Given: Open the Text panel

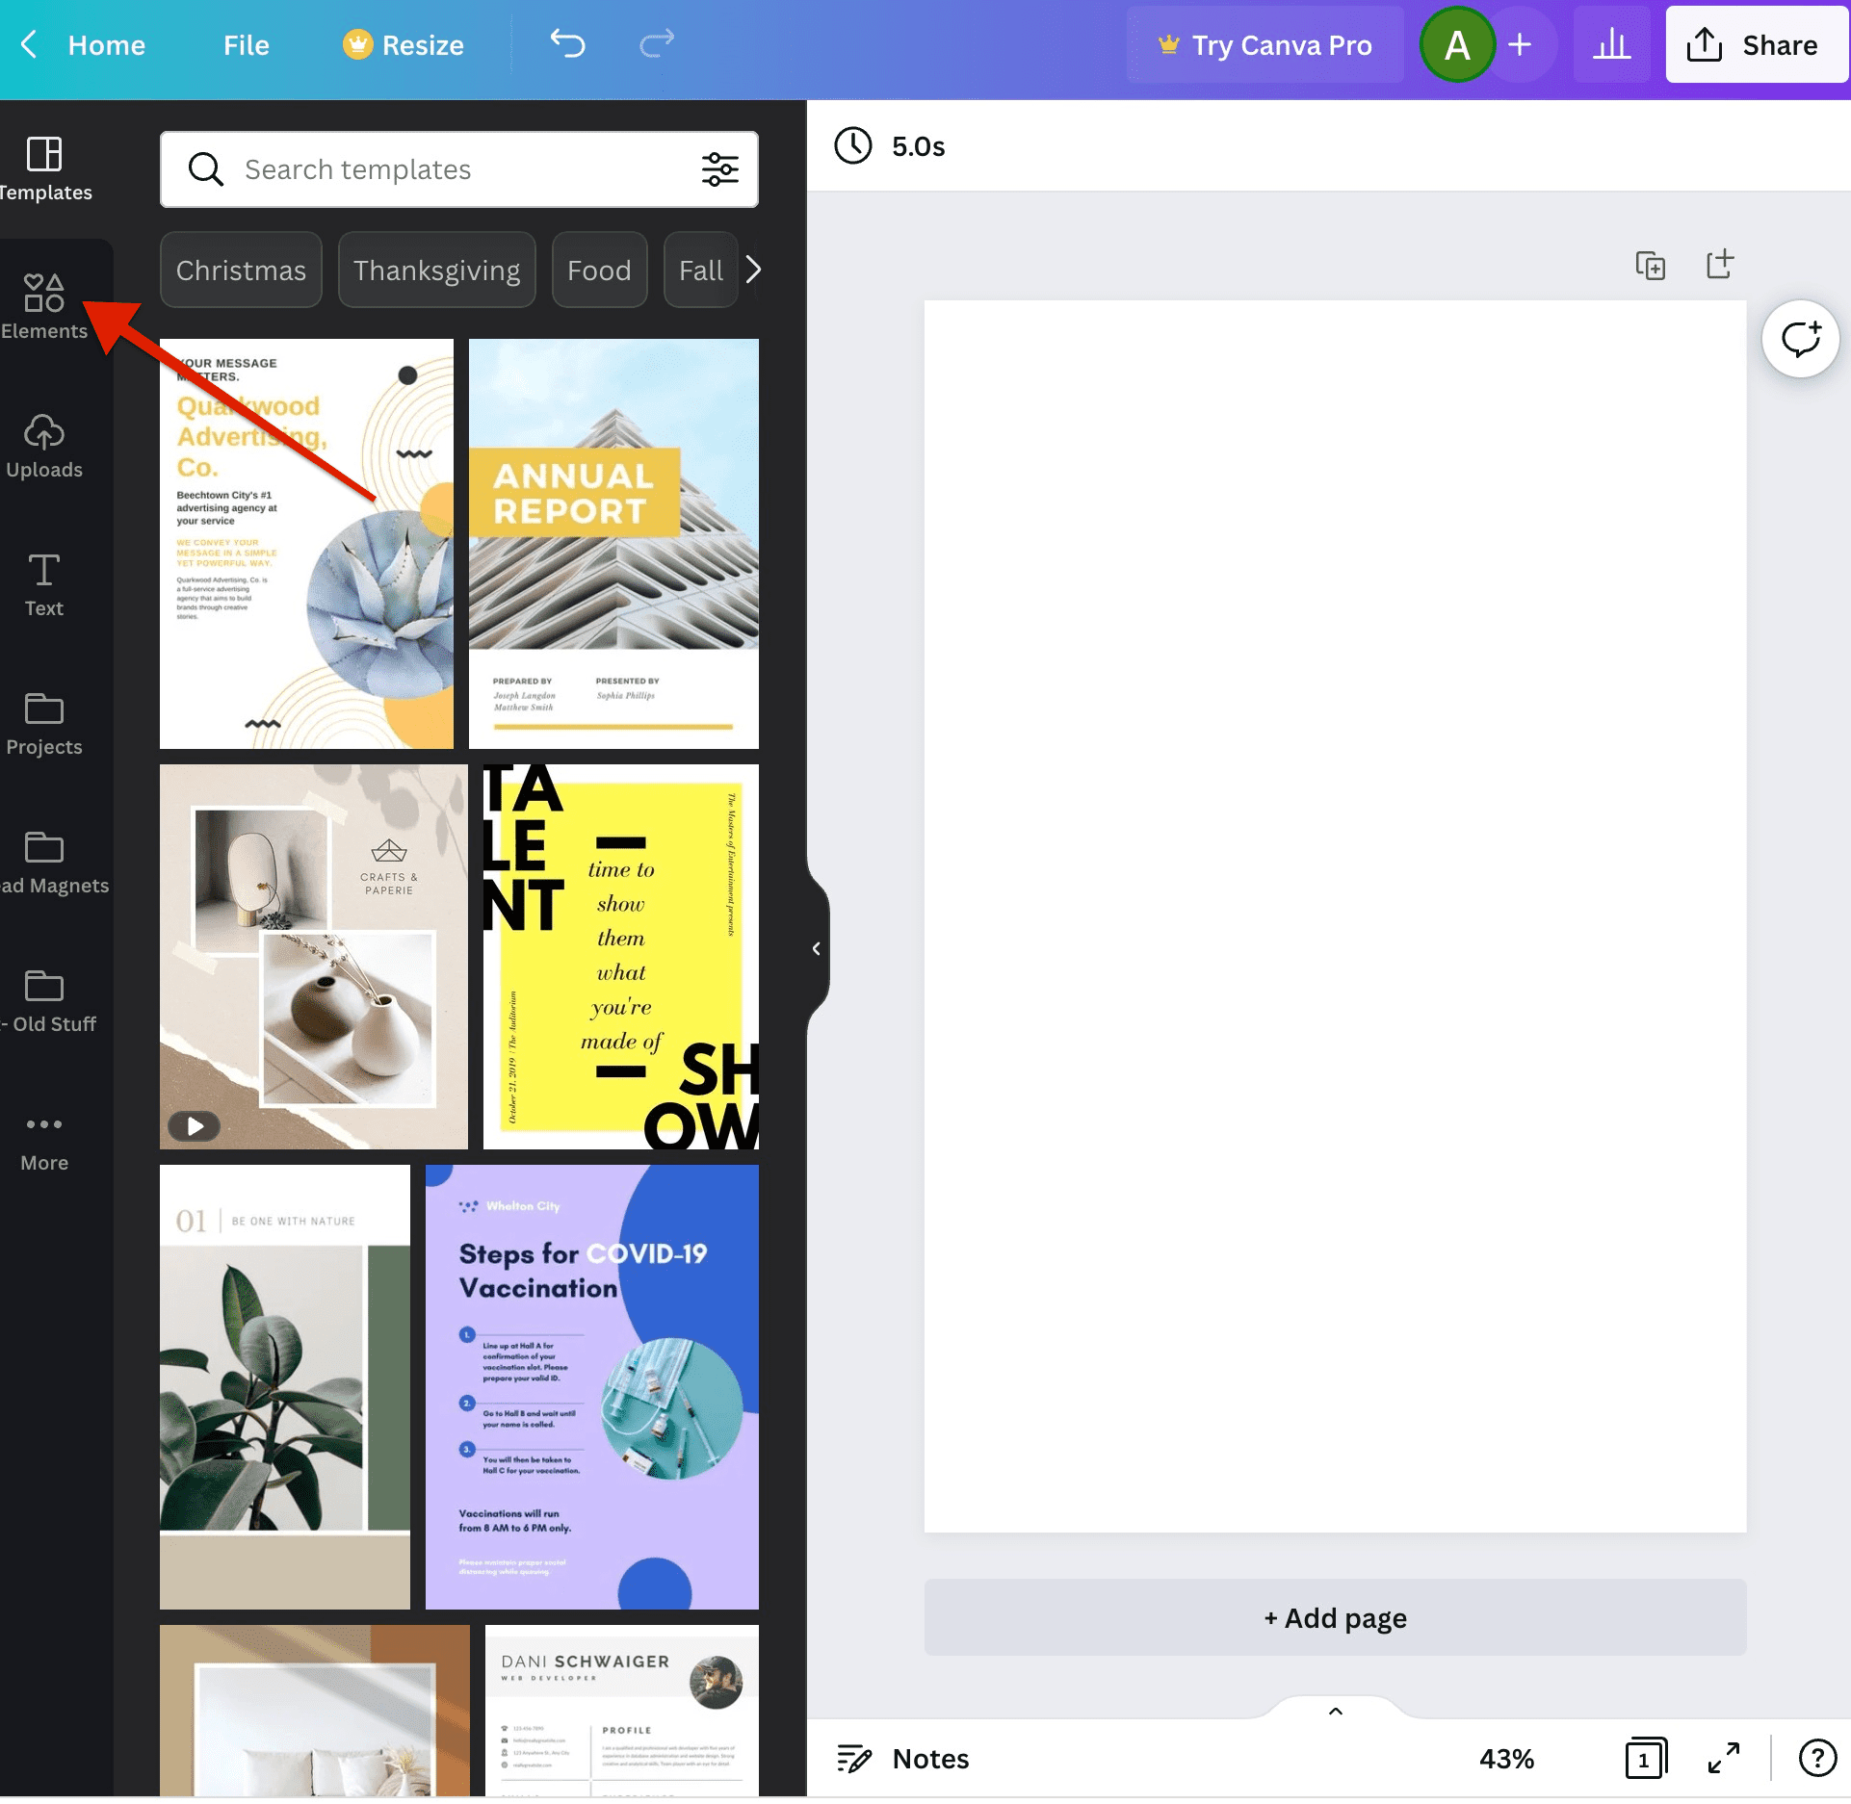Looking at the screenshot, I should (43, 582).
